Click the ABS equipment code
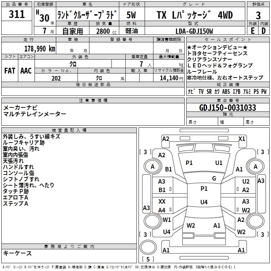The image size is (271, 271). point(226,91)
